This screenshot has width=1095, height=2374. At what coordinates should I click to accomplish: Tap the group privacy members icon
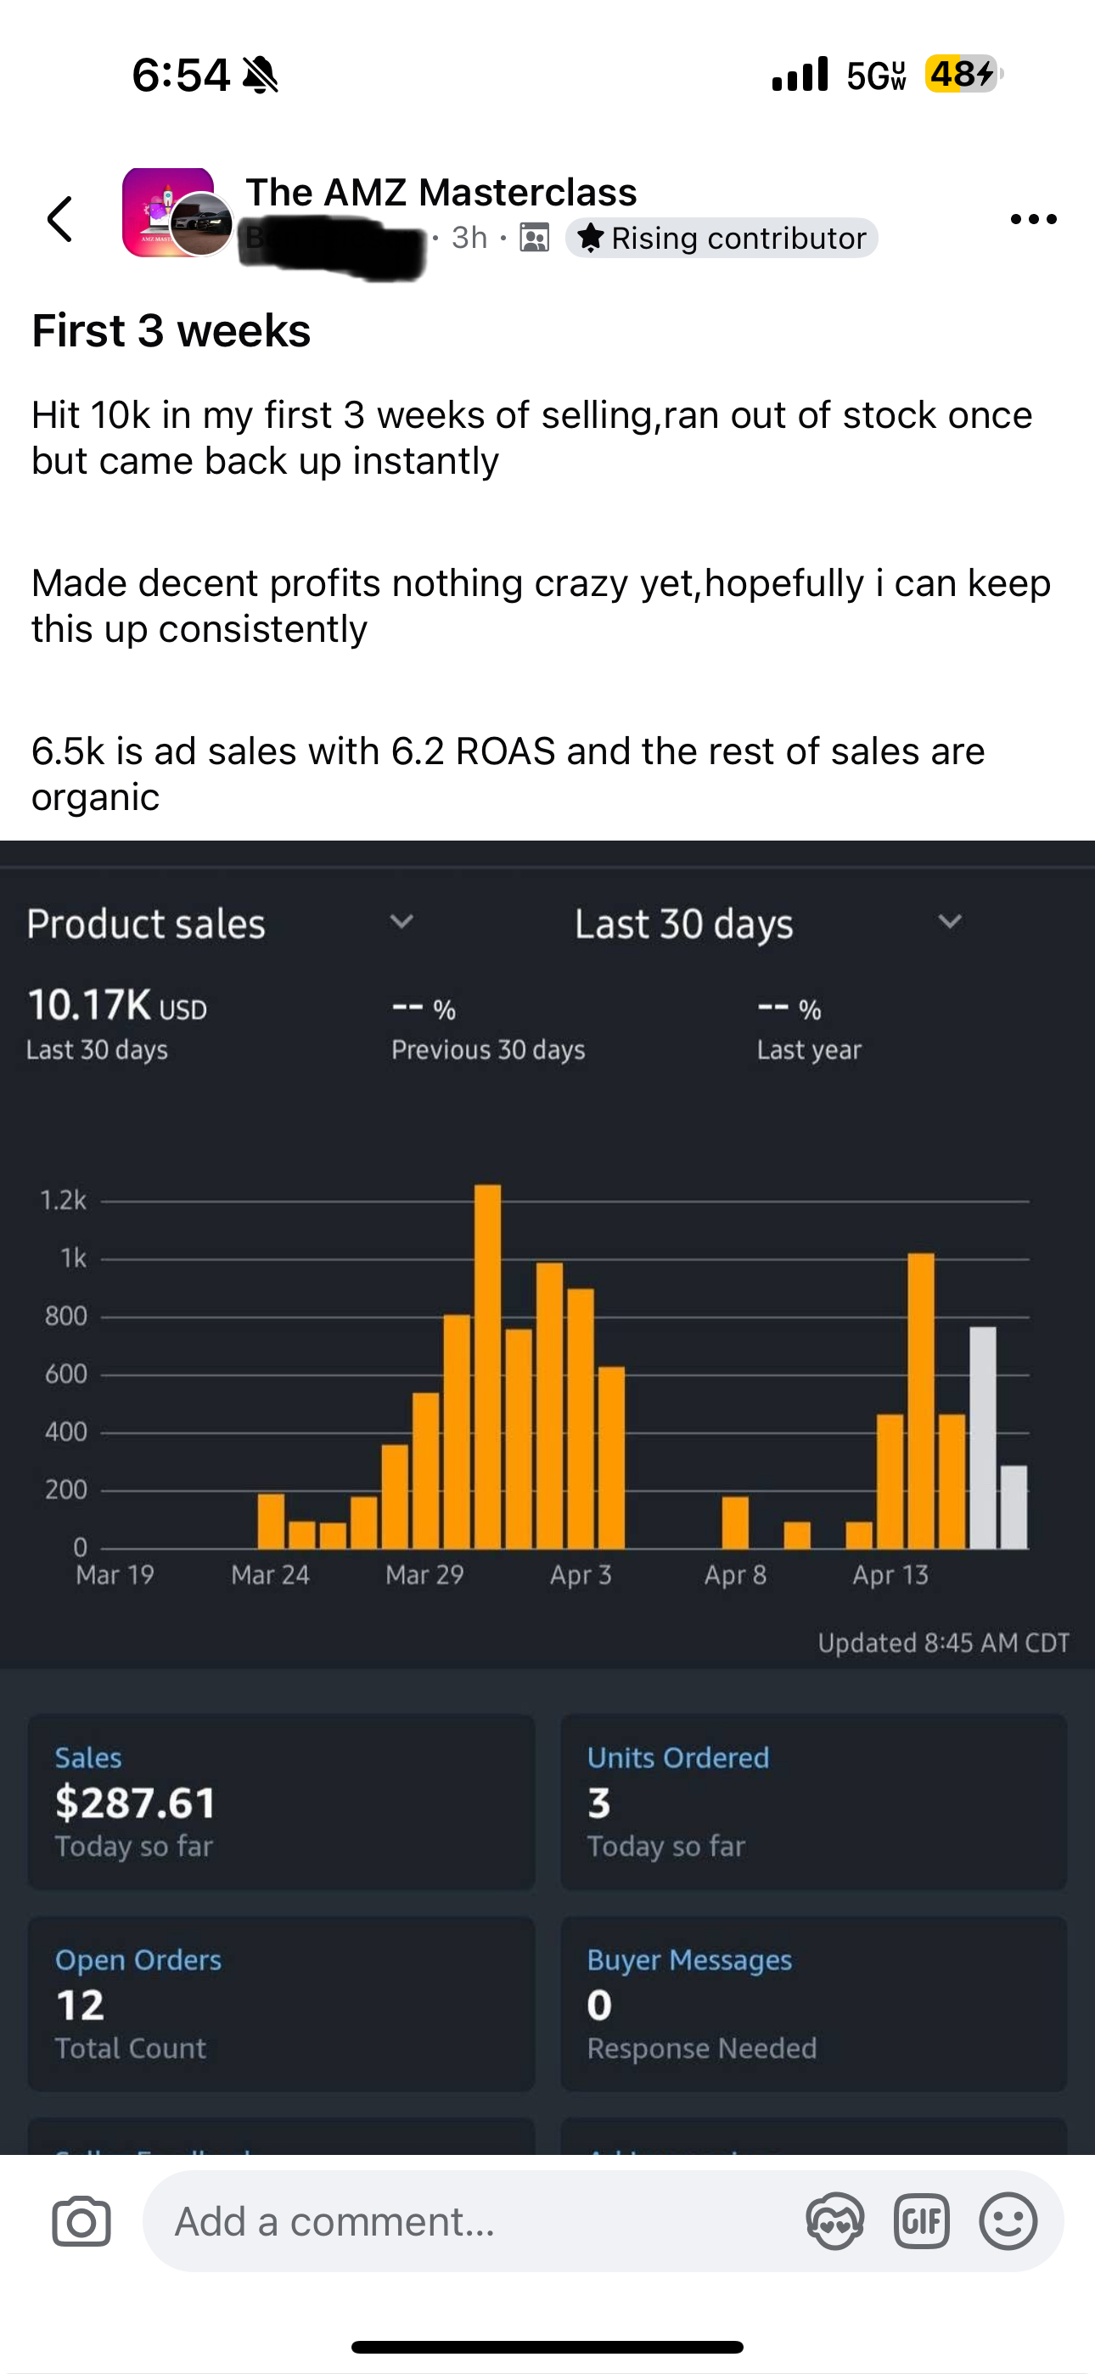point(535,238)
